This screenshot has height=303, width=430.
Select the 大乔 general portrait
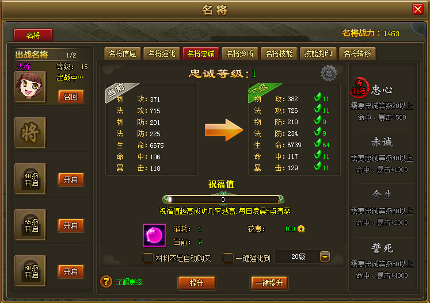point(31,87)
